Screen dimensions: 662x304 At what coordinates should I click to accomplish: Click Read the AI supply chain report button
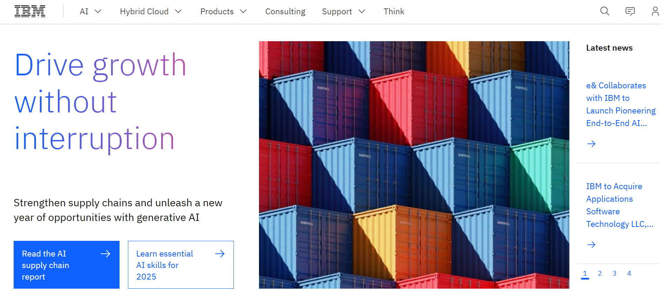coord(66,265)
